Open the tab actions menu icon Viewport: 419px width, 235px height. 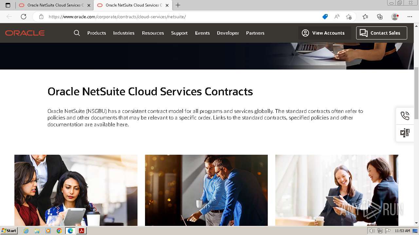click(x=8, y=5)
